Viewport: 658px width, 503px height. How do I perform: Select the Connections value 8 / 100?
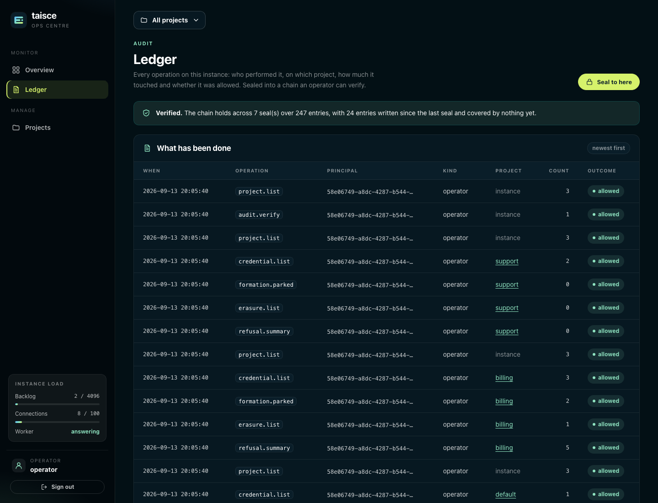click(89, 413)
